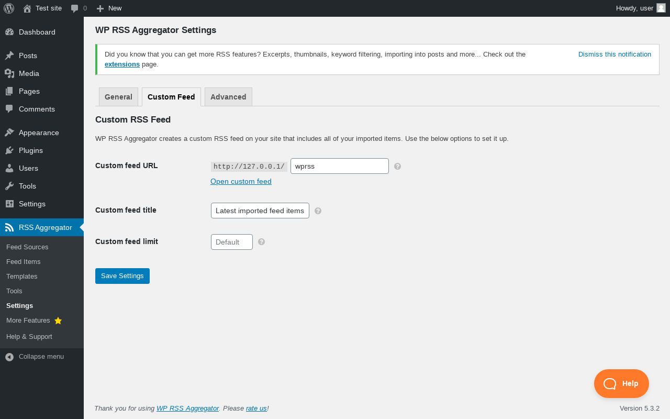This screenshot has height=419, width=670.
Task: Open the comments bubble icon in admin bar
Action: click(75, 8)
